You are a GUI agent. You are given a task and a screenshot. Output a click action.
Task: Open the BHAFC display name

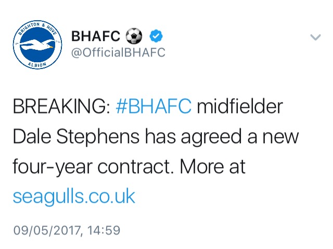click(96, 36)
